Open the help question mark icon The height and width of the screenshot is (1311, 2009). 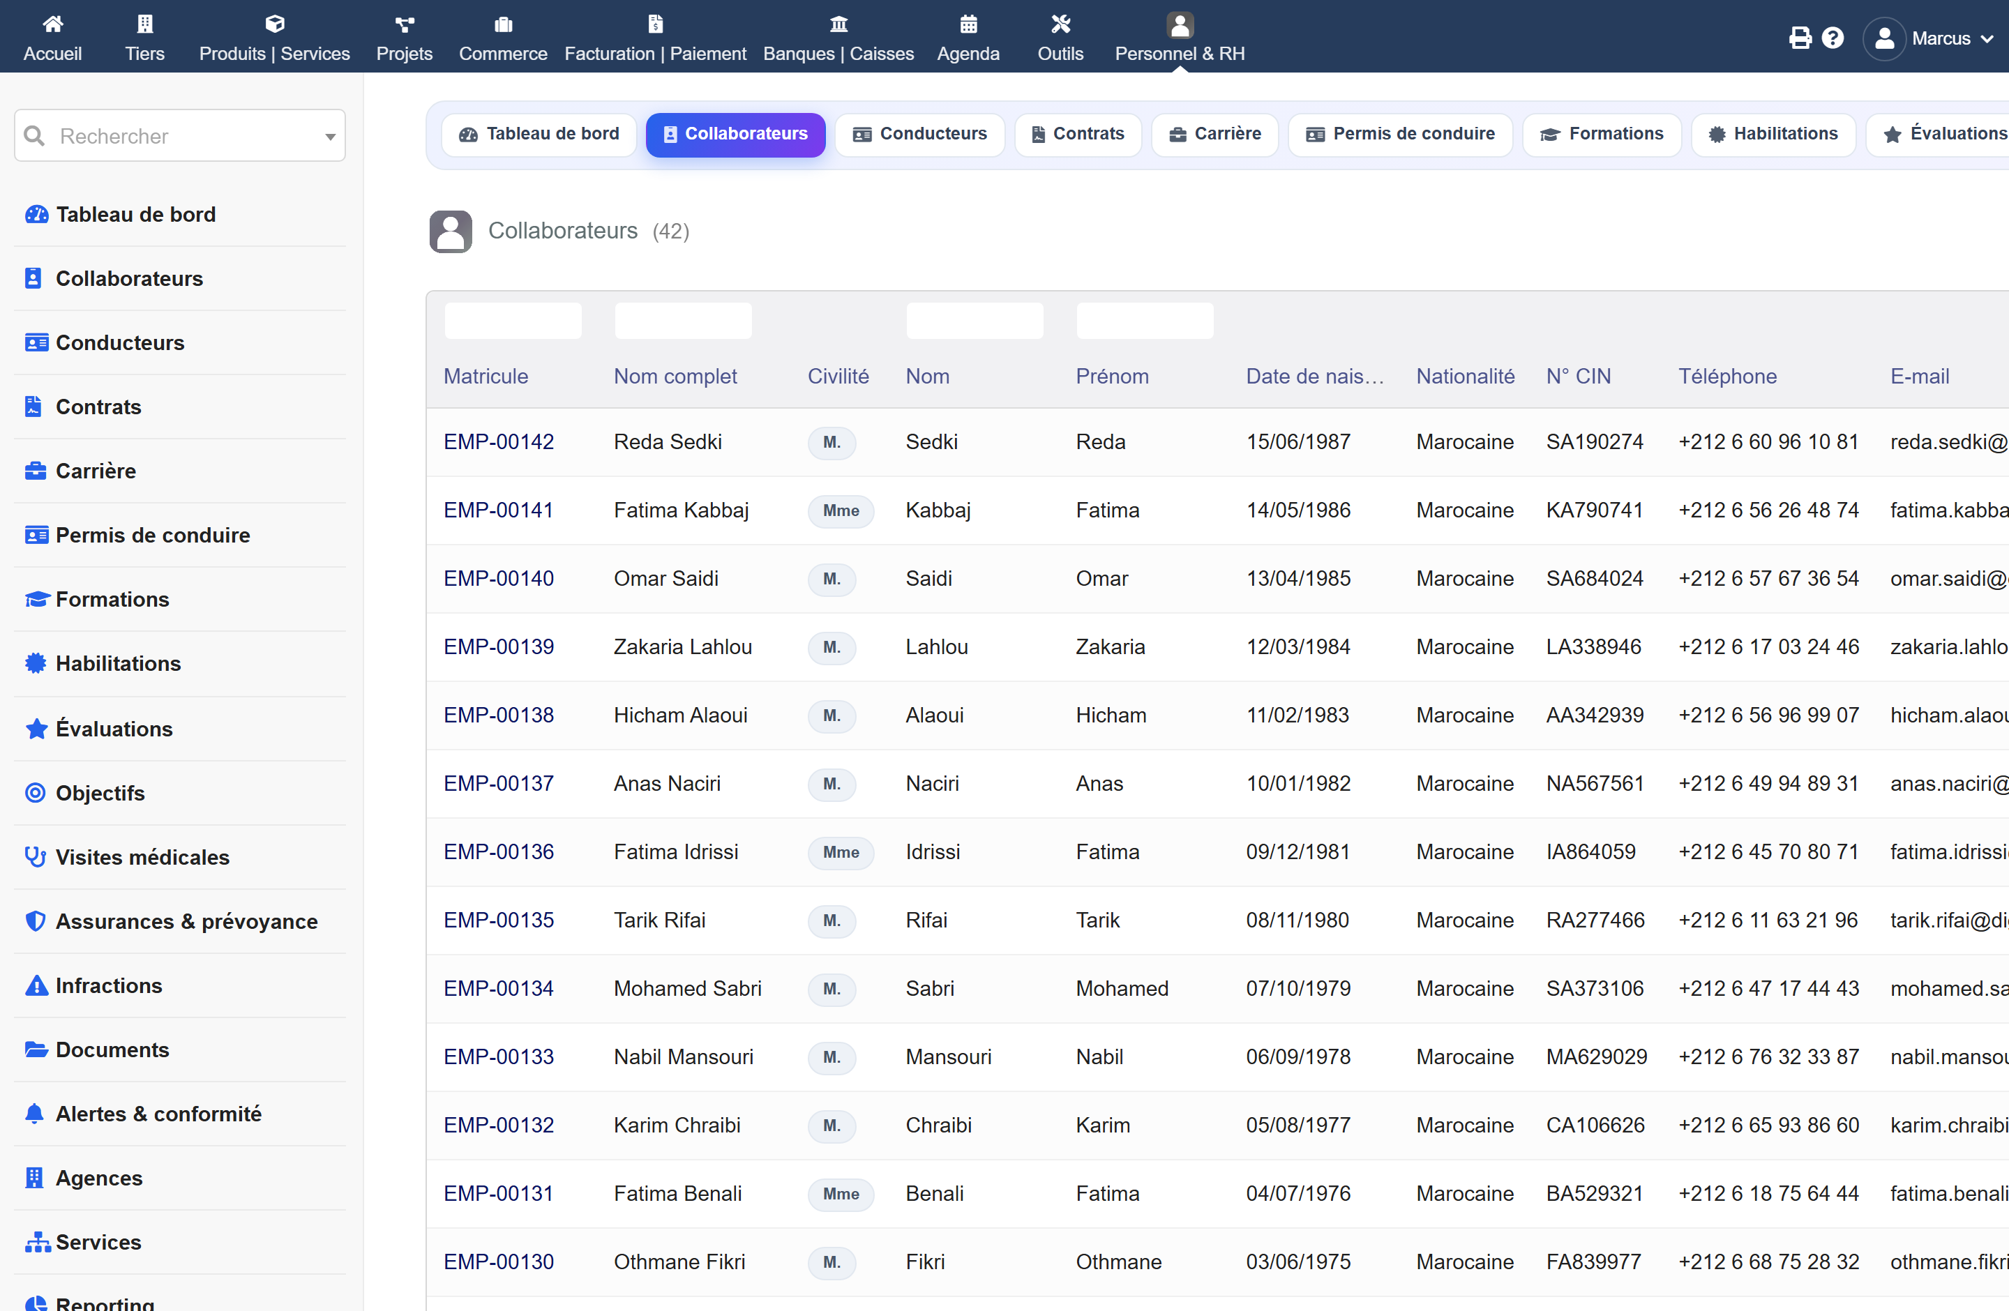point(1833,38)
